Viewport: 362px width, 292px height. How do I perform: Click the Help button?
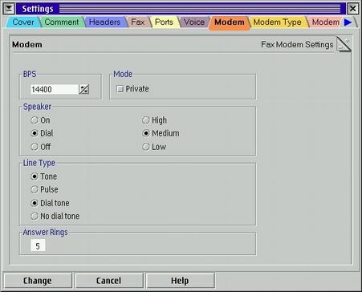(180, 281)
